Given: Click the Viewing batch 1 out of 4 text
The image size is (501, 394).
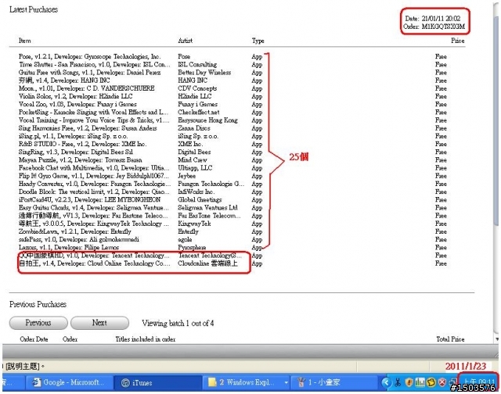Looking at the screenshot, I should (178, 323).
